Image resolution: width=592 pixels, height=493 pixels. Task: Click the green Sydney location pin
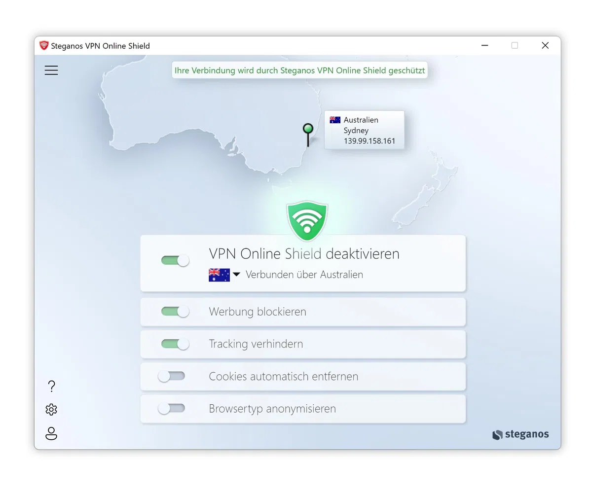[308, 135]
